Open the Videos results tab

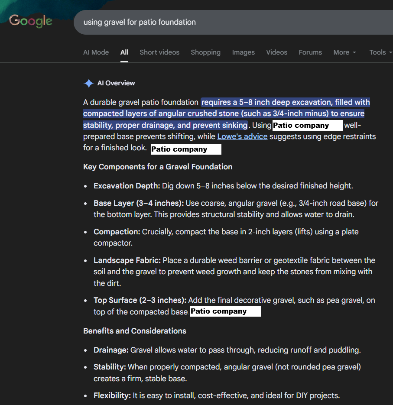(276, 52)
